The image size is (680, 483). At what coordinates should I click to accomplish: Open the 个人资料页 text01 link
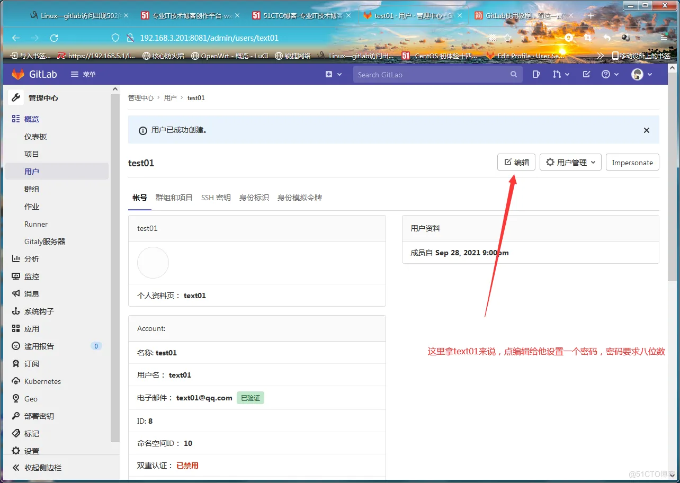[194, 296]
